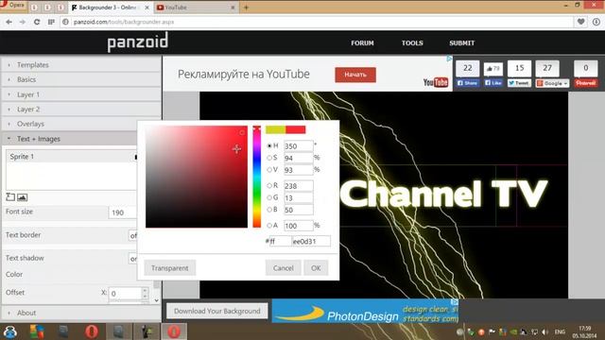Click the panzoid logo
The height and width of the screenshot is (340, 605).
tap(138, 42)
